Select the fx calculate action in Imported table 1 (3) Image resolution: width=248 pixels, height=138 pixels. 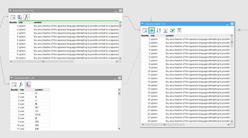point(27,17)
